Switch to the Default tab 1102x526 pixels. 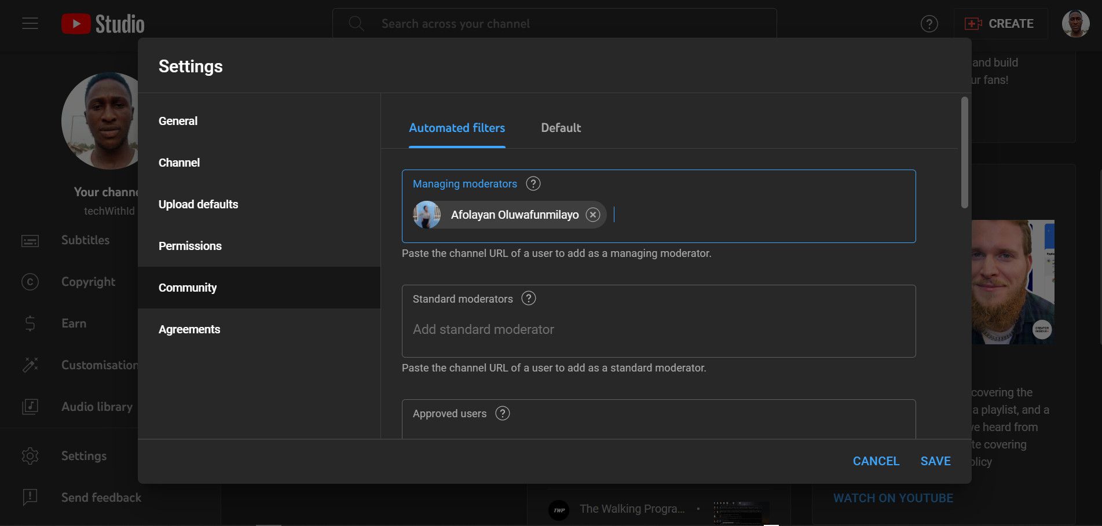pos(561,128)
